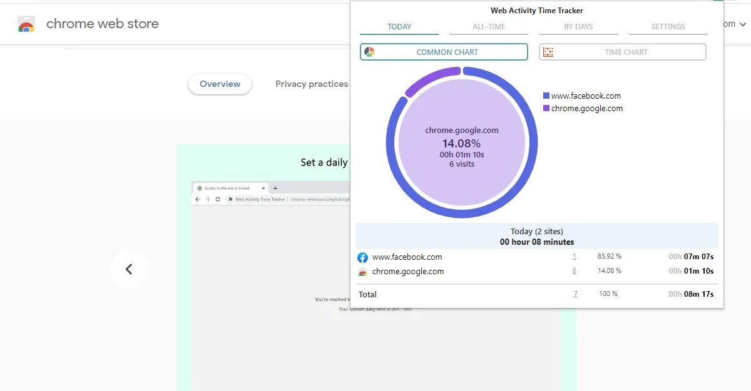Click the total visits count of 7
The image size is (751, 391).
pos(576,294)
